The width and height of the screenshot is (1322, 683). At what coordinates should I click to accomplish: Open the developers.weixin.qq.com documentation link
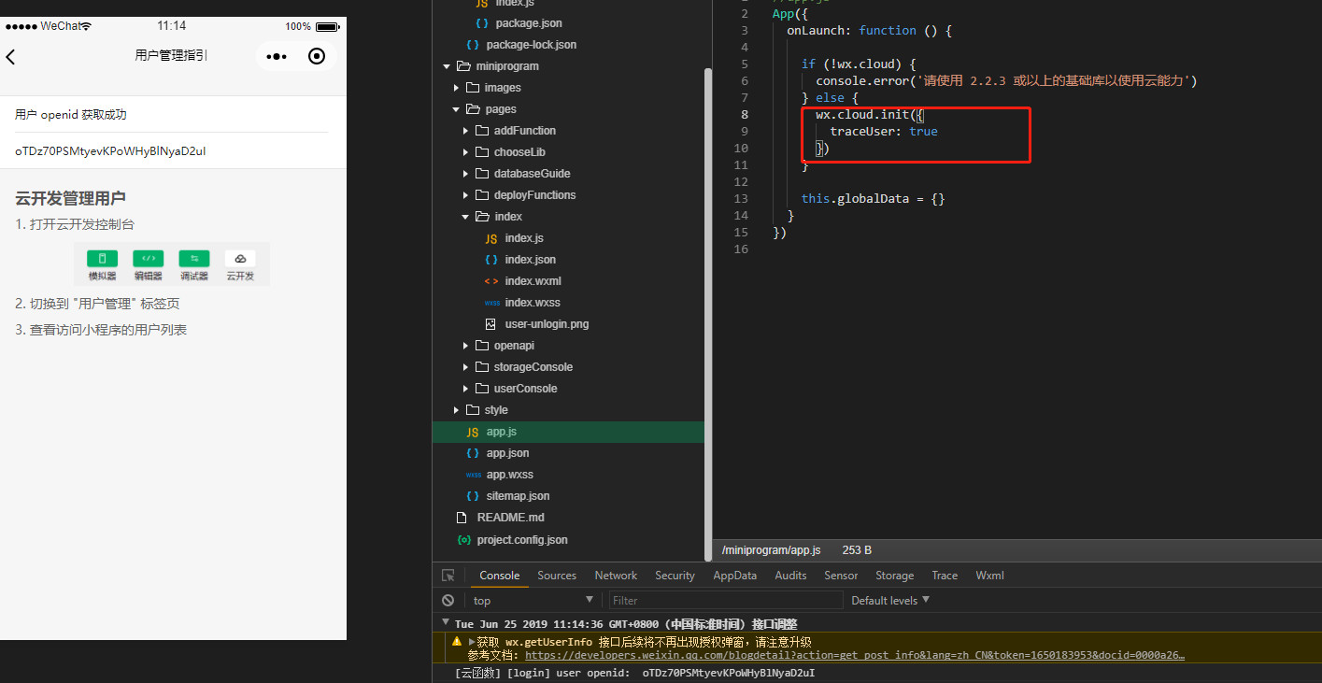click(x=855, y=655)
